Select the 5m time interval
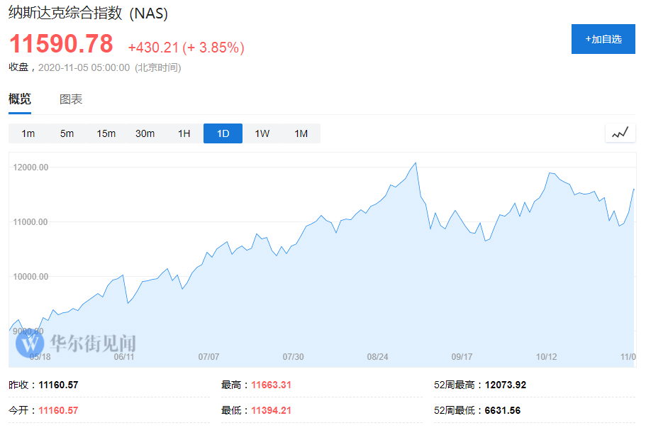 tap(67, 133)
